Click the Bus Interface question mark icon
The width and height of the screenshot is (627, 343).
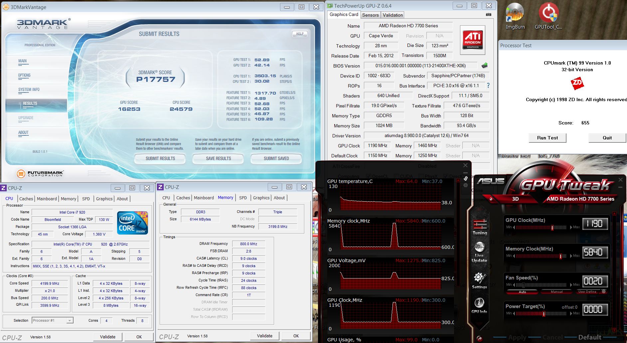[x=488, y=86]
